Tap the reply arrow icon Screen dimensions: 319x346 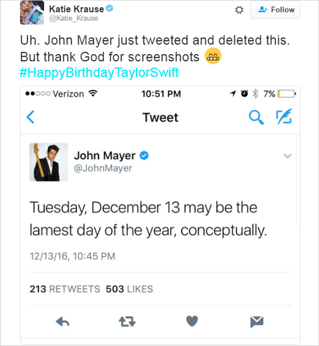(x=62, y=321)
